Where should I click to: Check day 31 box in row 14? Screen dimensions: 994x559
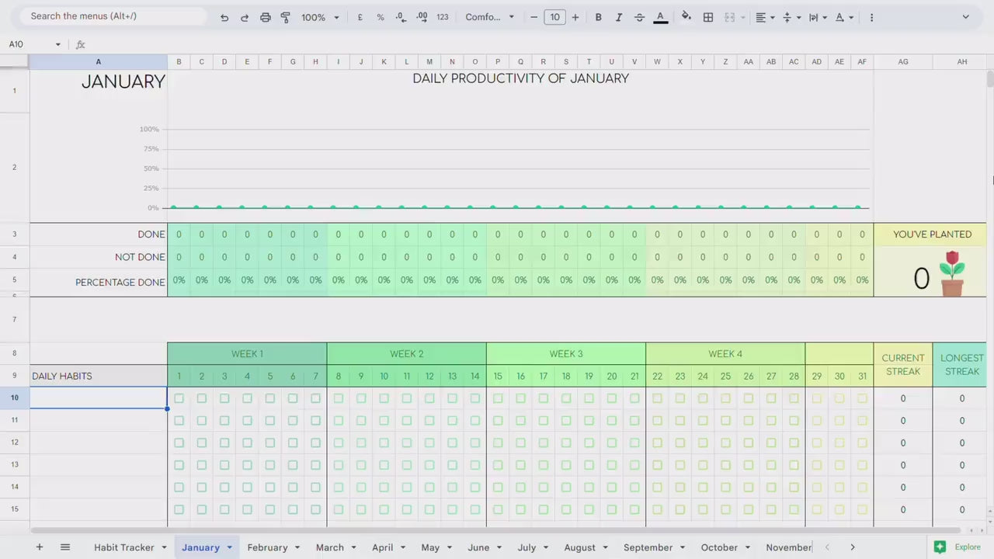pyautogui.click(x=862, y=488)
